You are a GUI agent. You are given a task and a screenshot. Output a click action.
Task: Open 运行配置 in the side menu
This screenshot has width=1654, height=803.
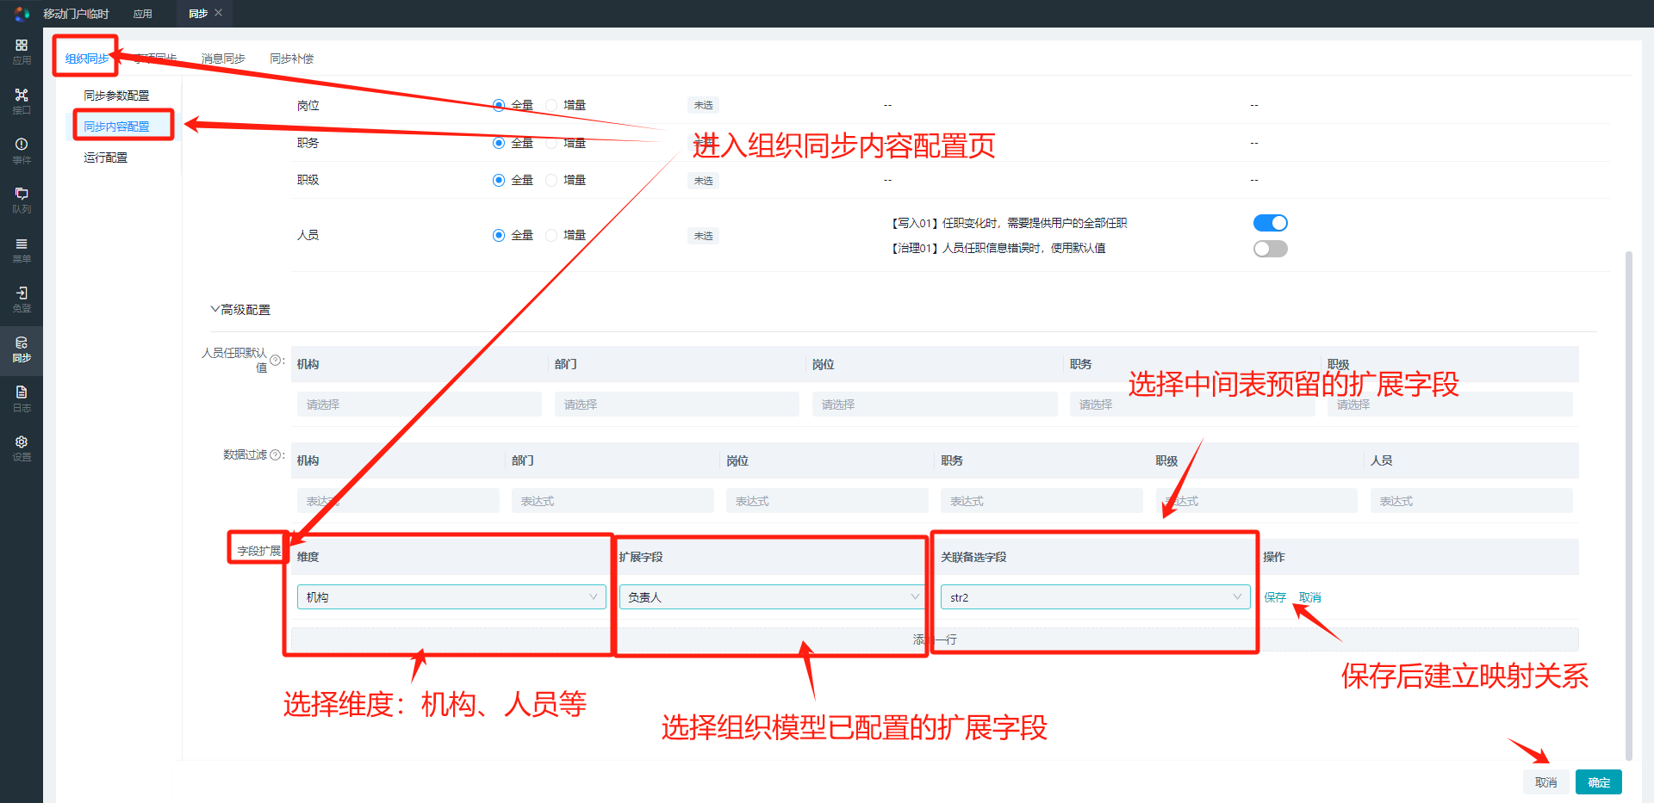105,158
